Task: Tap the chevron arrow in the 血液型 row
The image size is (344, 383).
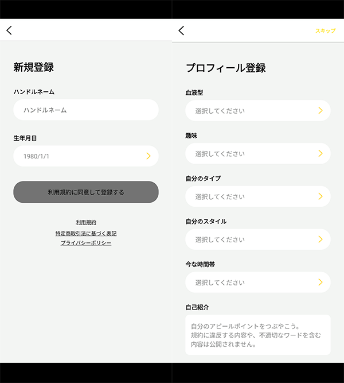Action: coord(320,110)
